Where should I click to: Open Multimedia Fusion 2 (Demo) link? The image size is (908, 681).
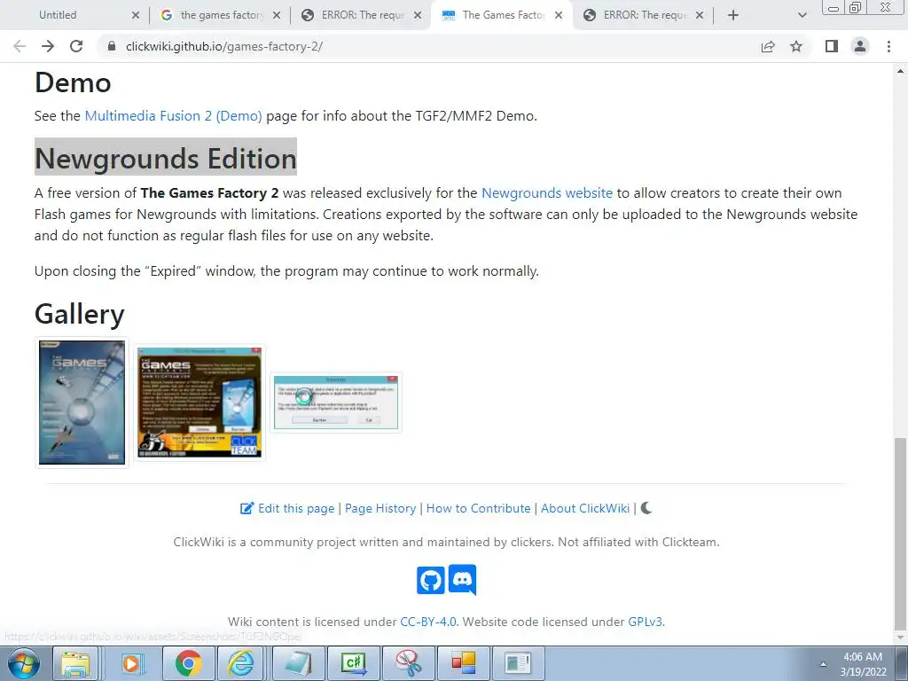tap(173, 116)
